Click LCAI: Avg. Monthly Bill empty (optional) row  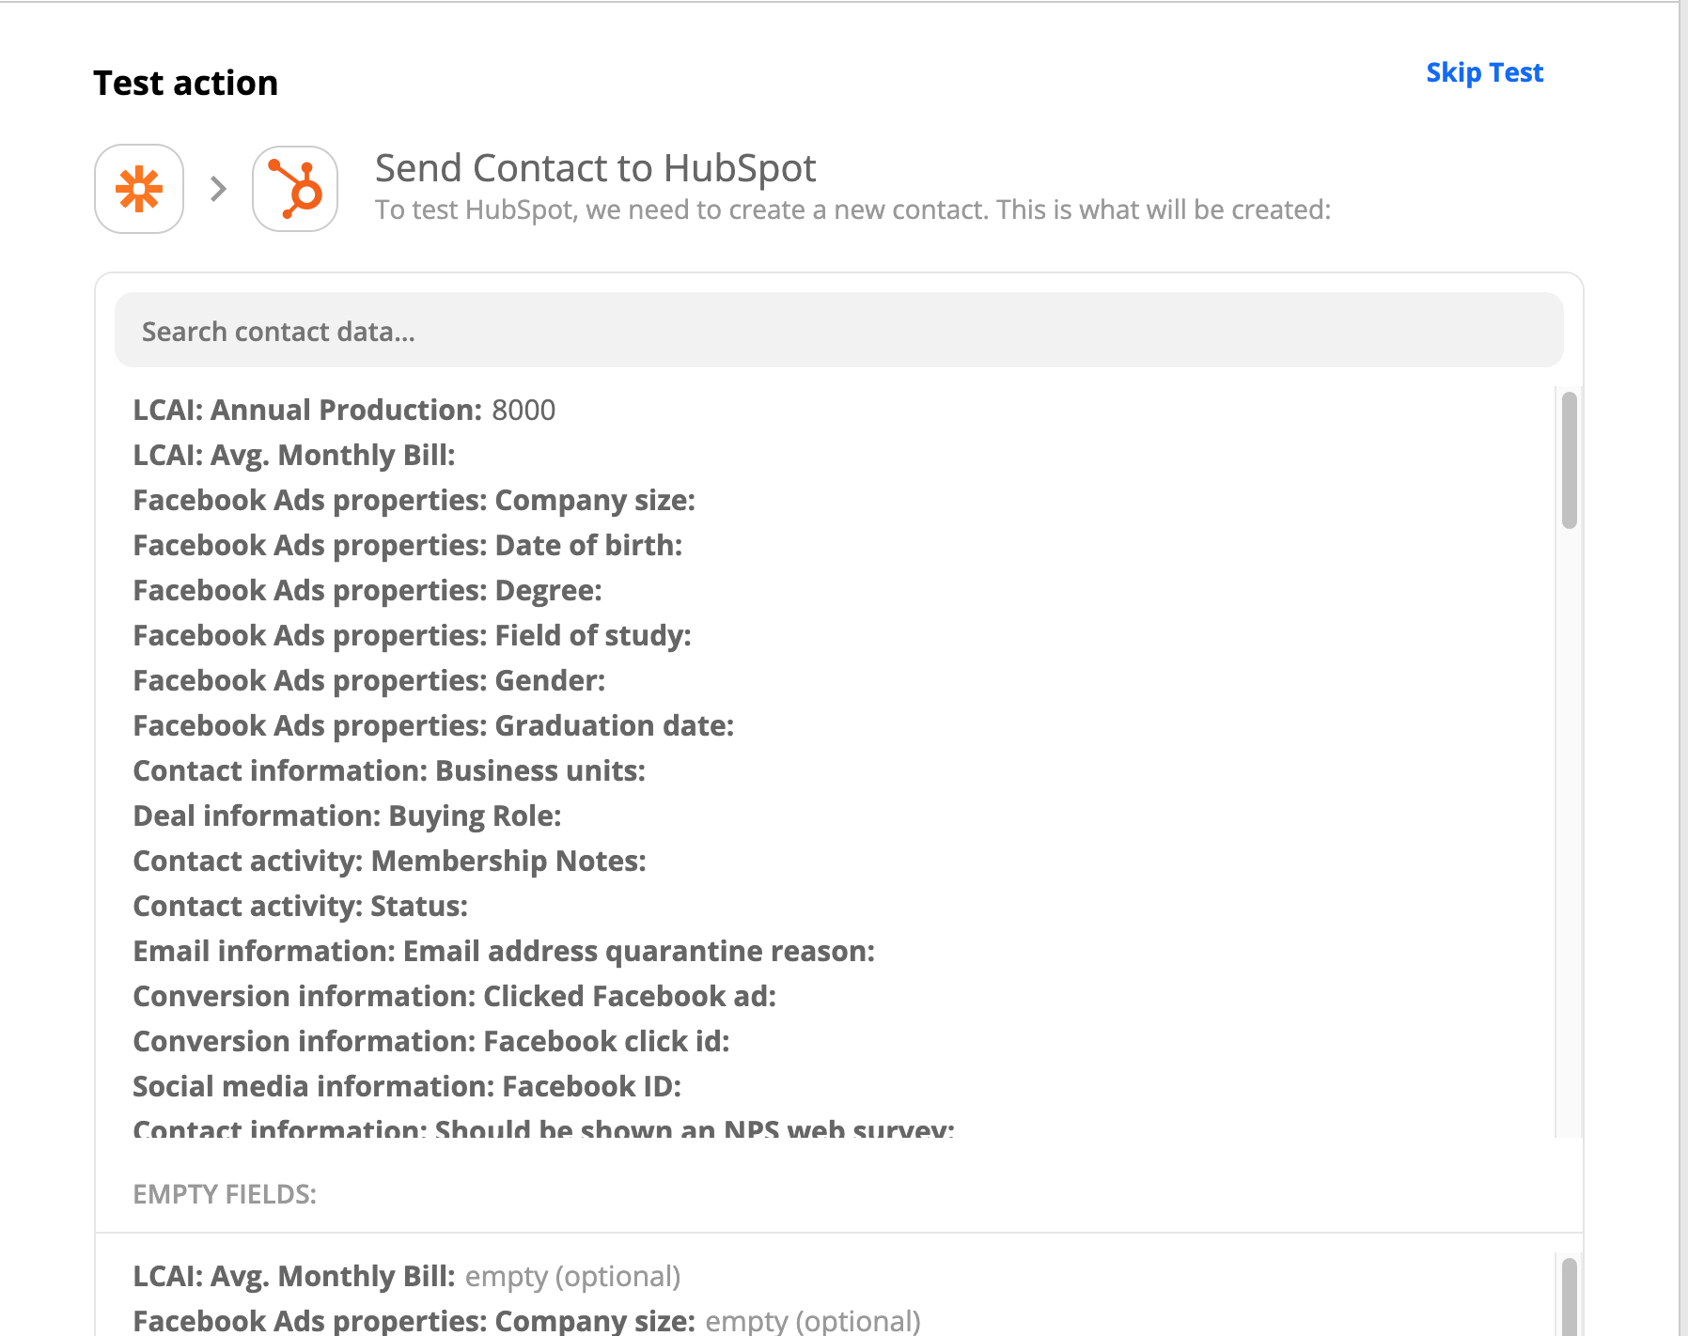tap(407, 1276)
